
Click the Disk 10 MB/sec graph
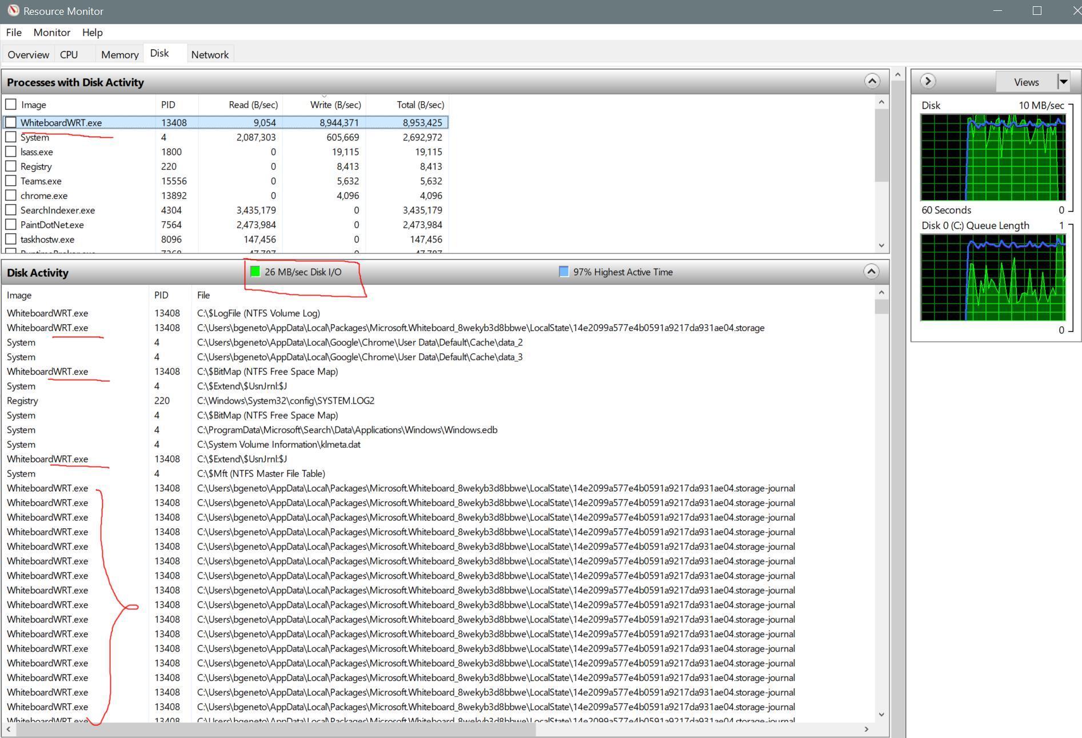(993, 157)
